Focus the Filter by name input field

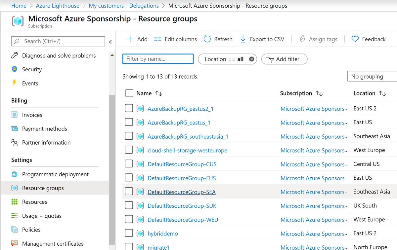tap(158, 59)
